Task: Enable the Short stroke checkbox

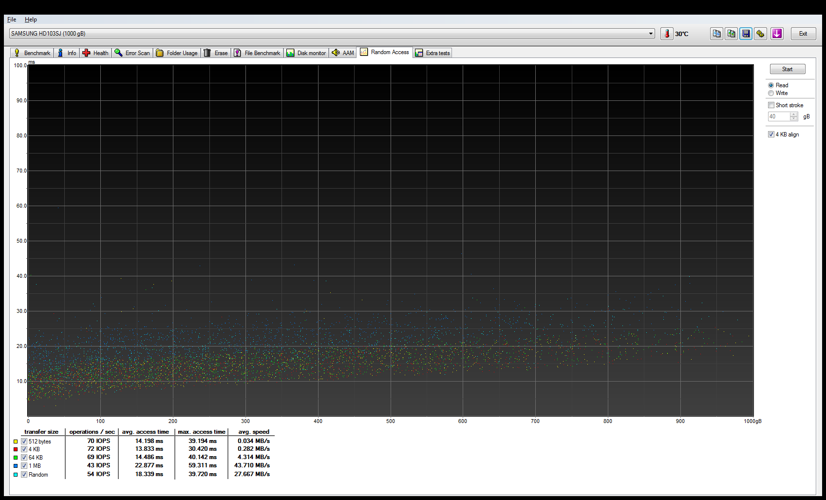Action: click(x=771, y=105)
